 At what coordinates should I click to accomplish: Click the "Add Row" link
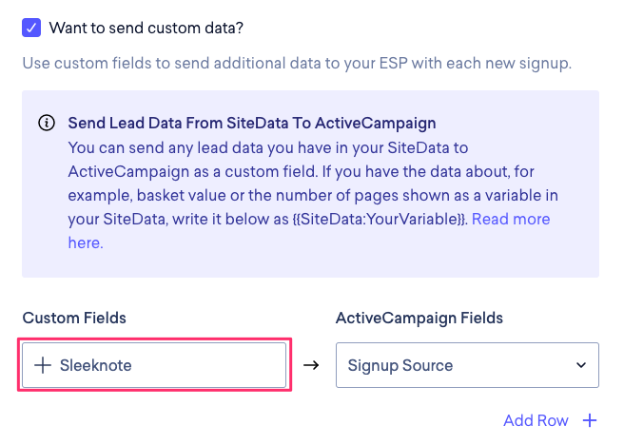536,420
